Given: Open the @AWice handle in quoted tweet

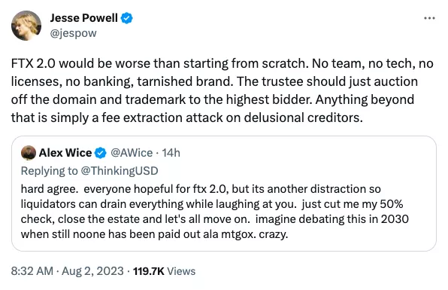Looking at the screenshot, I should click(x=132, y=153).
